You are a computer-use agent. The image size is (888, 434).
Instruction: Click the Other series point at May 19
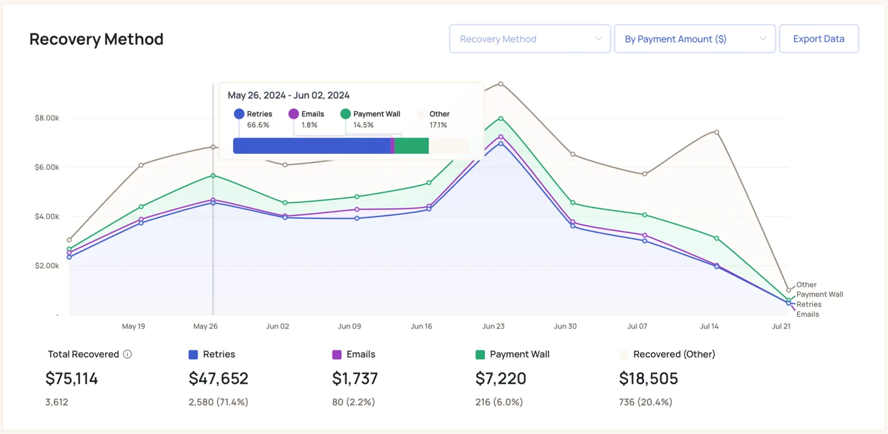click(x=141, y=165)
